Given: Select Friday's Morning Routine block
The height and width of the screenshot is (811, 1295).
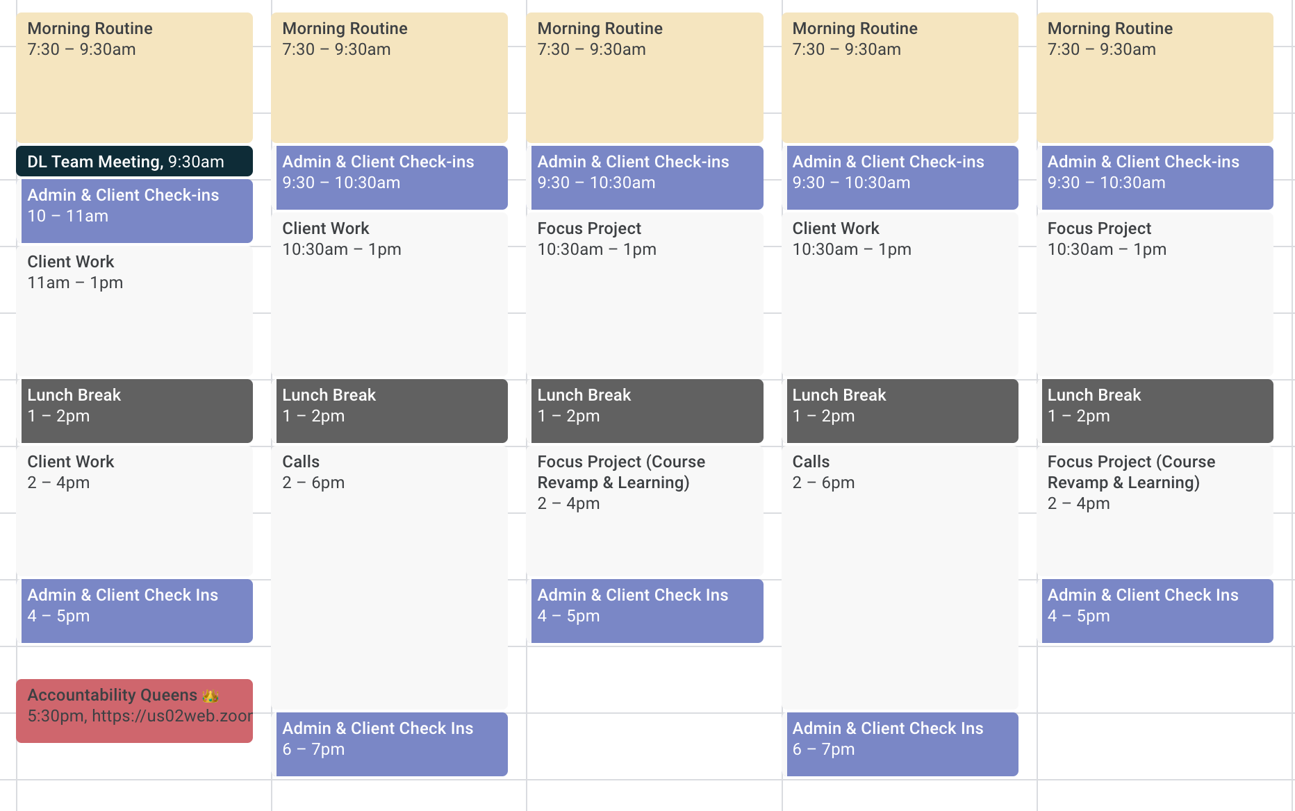Looking at the screenshot, I should tap(1157, 76).
